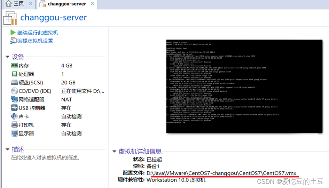Click the NAT network value
The image size is (329, 188).
tap(66, 99)
